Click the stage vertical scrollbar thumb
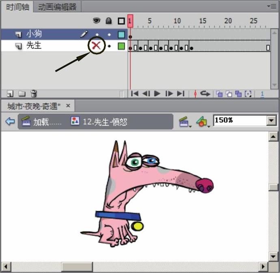280x273 pixels. coord(273,187)
